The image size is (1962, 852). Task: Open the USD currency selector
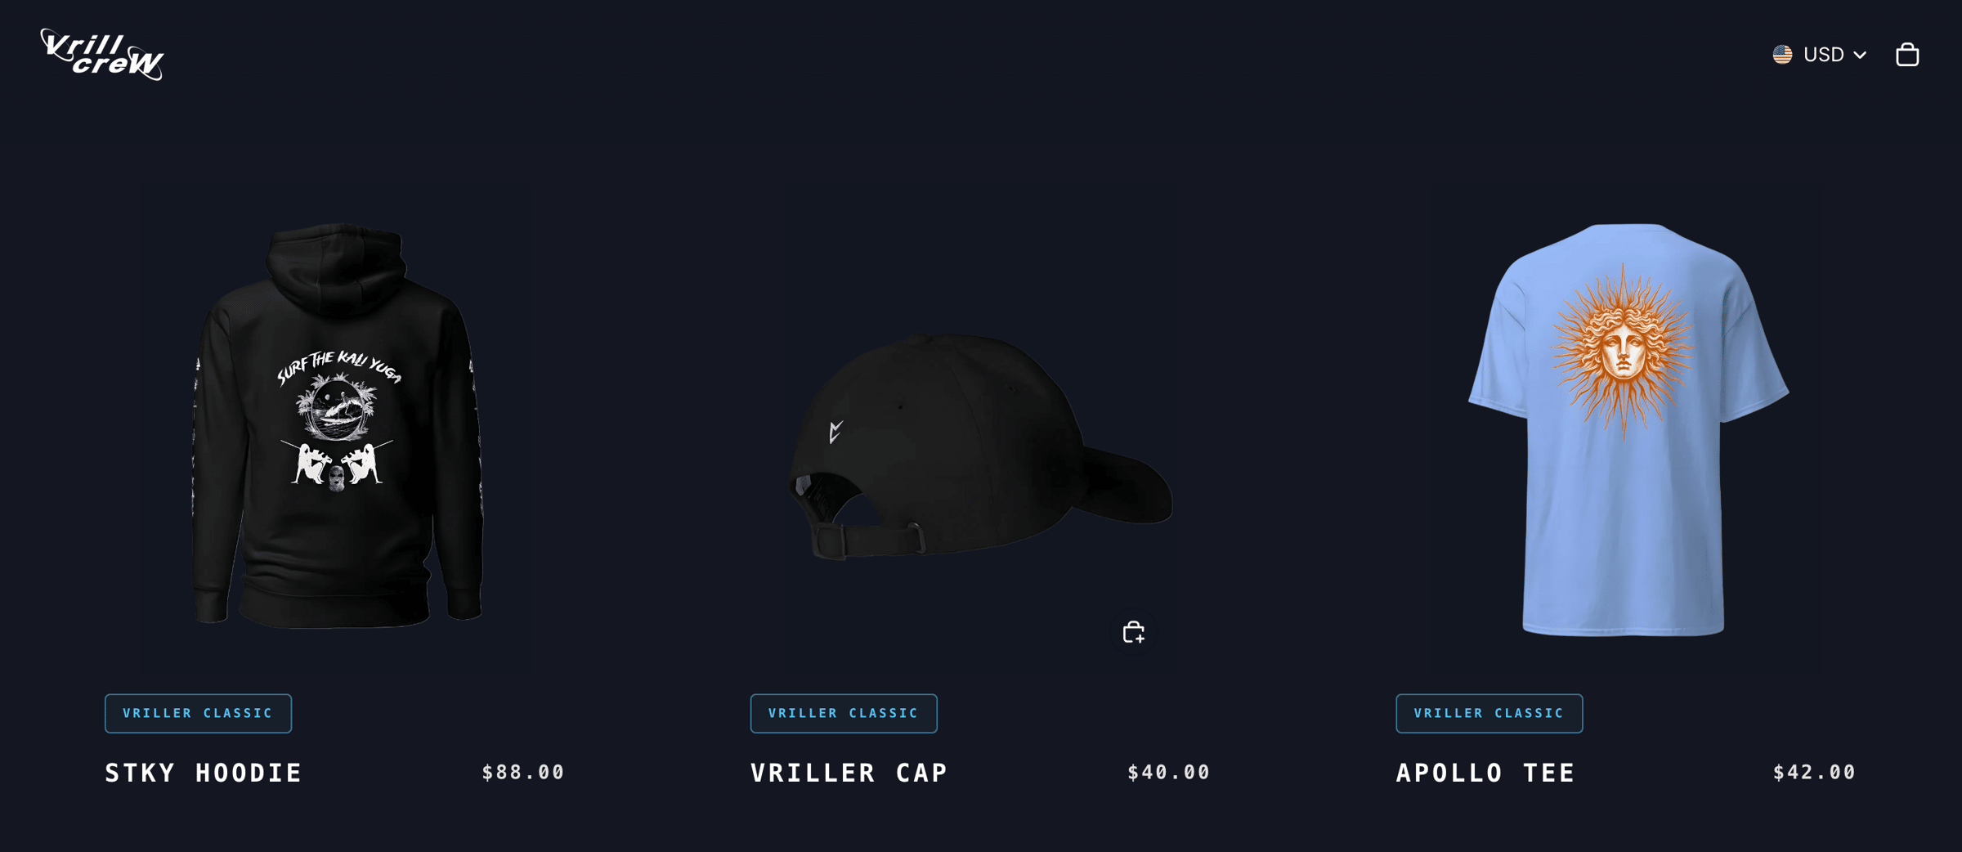[1821, 54]
